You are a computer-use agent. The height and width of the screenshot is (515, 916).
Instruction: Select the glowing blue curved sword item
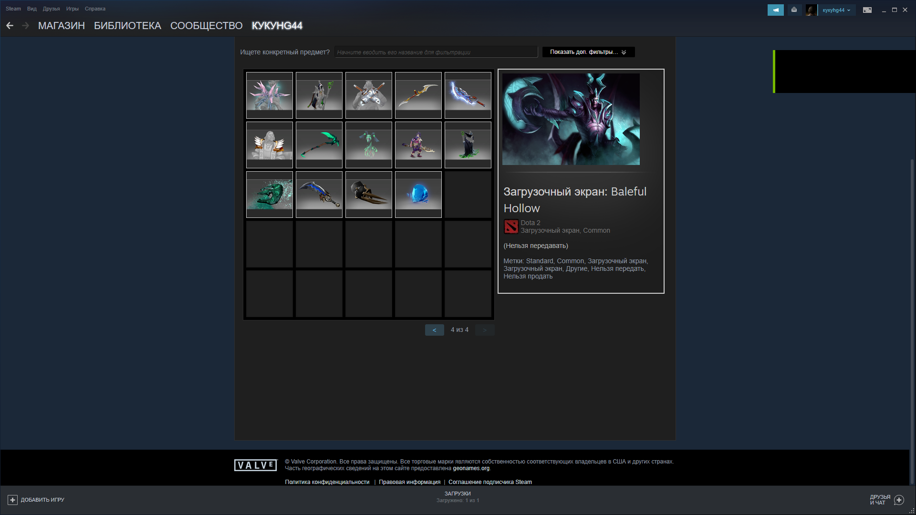click(x=468, y=95)
